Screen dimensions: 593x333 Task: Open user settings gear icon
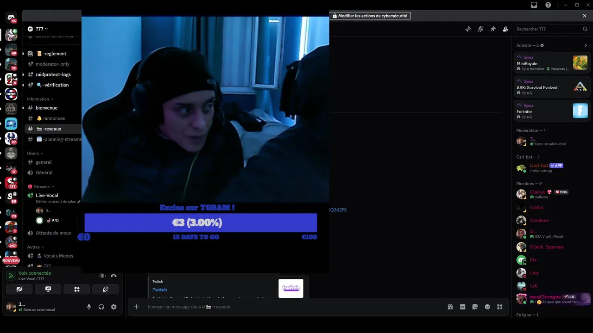click(x=114, y=307)
